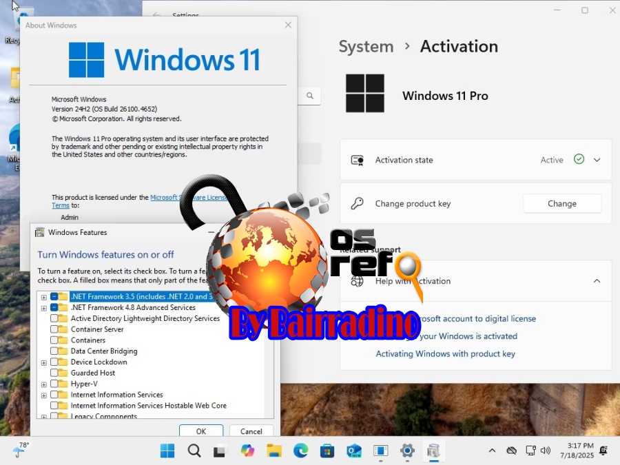This screenshot has width=620, height=465.
Task: Open volume speaker tray icon
Action: click(x=546, y=451)
